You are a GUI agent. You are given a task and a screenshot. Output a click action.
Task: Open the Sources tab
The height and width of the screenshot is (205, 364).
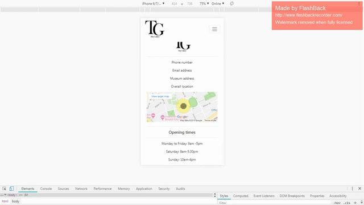click(63, 188)
